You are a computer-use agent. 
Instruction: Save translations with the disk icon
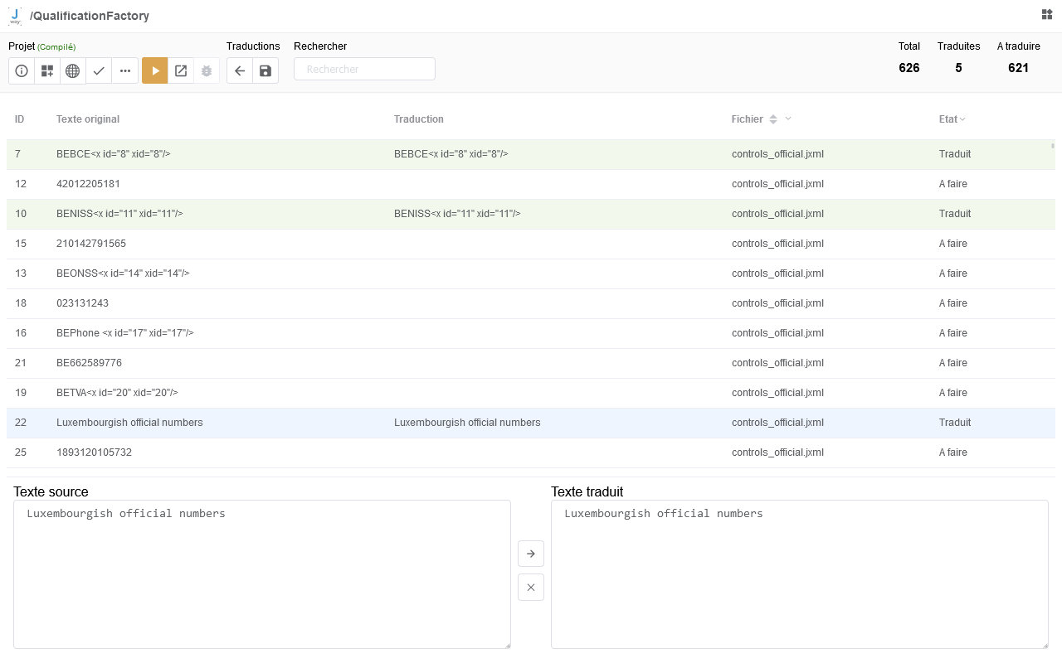265,70
